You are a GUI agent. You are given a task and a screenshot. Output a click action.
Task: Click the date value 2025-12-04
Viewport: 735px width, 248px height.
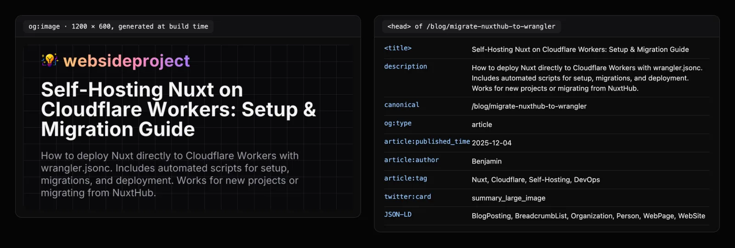click(492, 143)
